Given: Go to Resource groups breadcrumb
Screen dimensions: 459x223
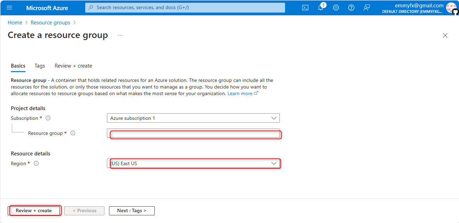Looking at the screenshot, I should (x=50, y=23).
